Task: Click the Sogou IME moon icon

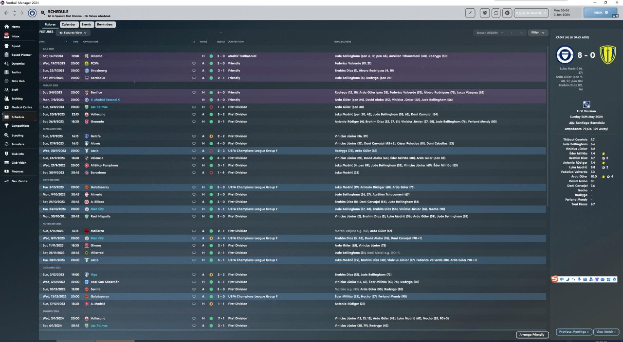Action: [x=568, y=279]
